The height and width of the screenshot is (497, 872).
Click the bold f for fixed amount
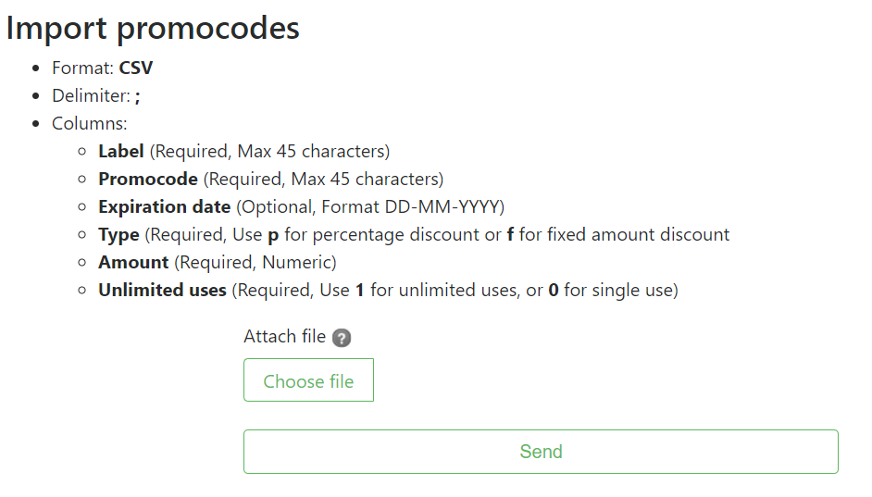(510, 235)
